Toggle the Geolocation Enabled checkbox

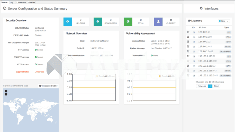(x=48, y=86)
